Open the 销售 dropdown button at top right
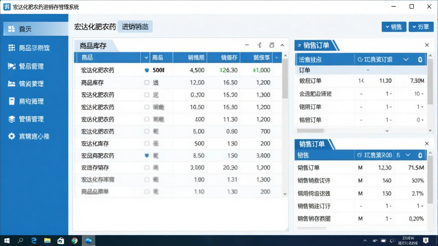 394,27
